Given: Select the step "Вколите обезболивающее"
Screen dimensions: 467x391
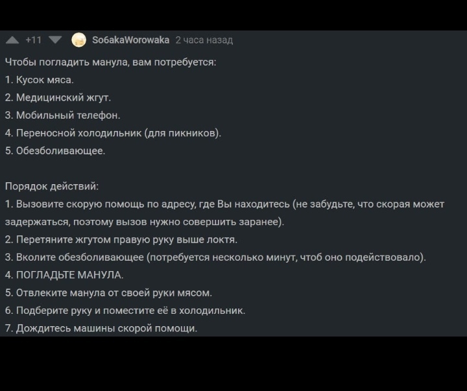Looking at the screenshot, I should [x=215, y=257].
